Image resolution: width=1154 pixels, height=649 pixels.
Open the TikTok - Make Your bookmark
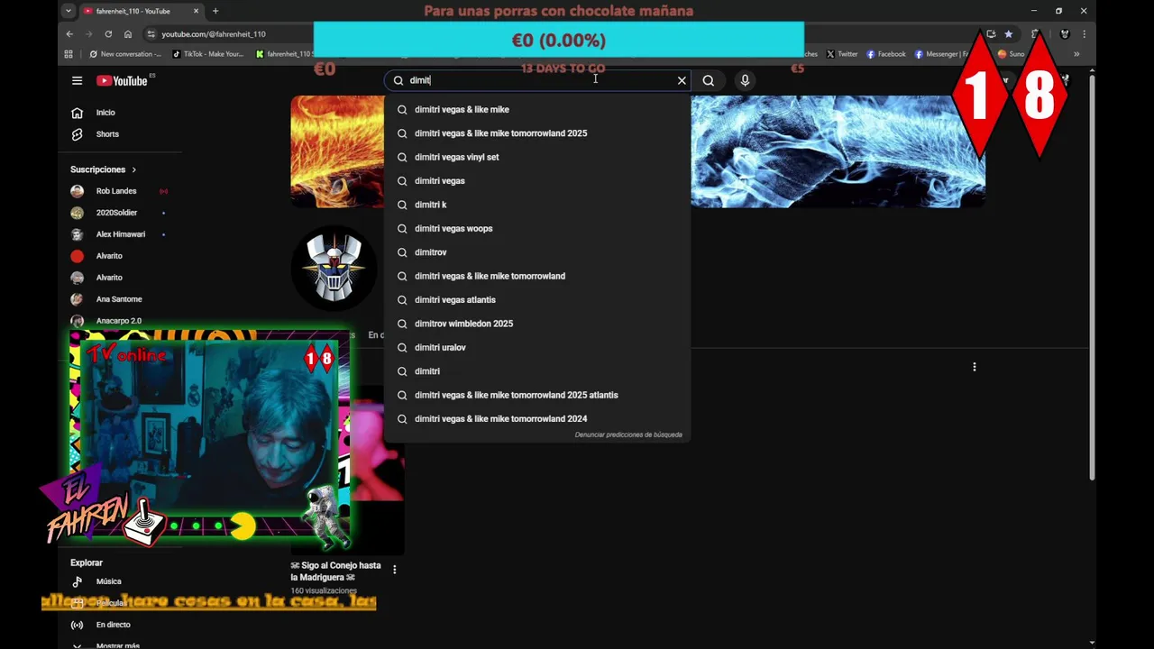point(207,54)
